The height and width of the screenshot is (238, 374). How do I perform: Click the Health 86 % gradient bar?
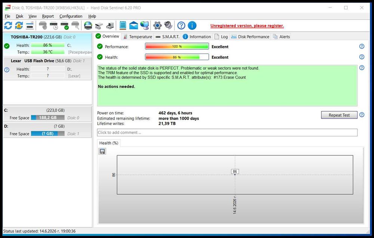tap(177, 57)
